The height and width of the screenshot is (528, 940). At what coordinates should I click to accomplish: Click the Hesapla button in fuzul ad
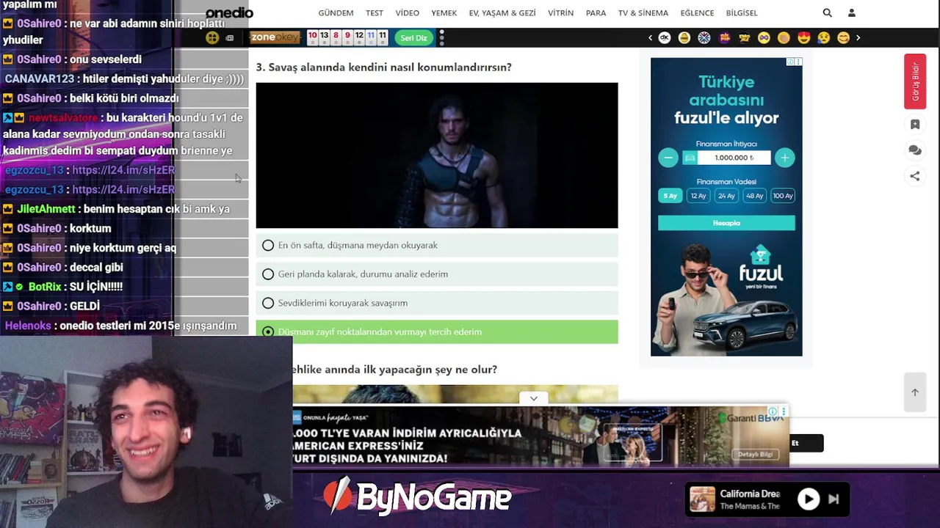pos(726,223)
